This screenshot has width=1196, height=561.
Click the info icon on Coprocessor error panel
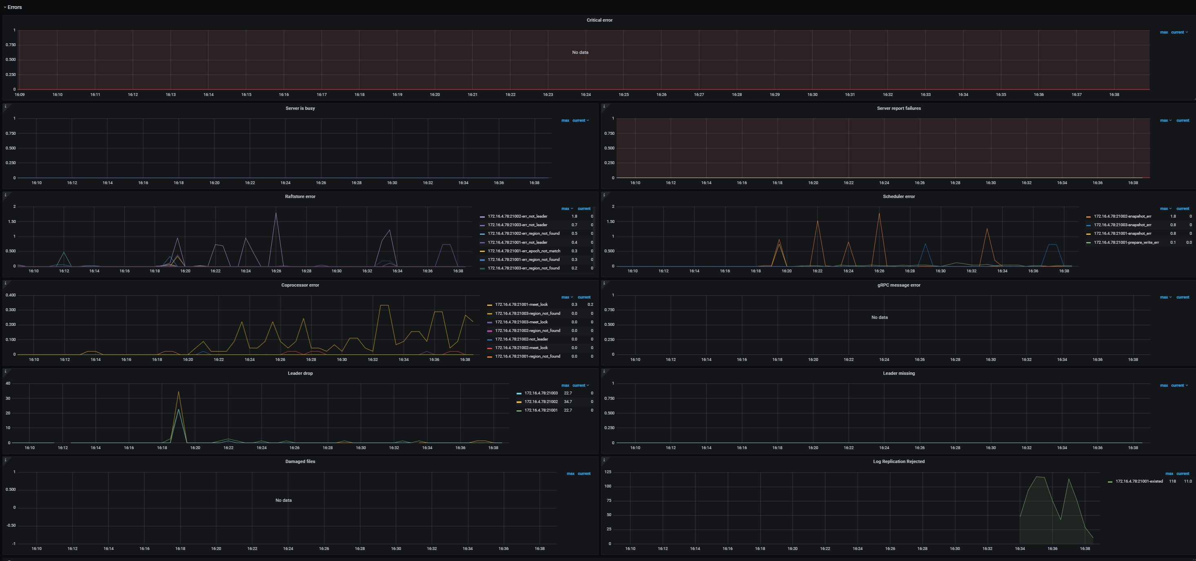click(6, 283)
